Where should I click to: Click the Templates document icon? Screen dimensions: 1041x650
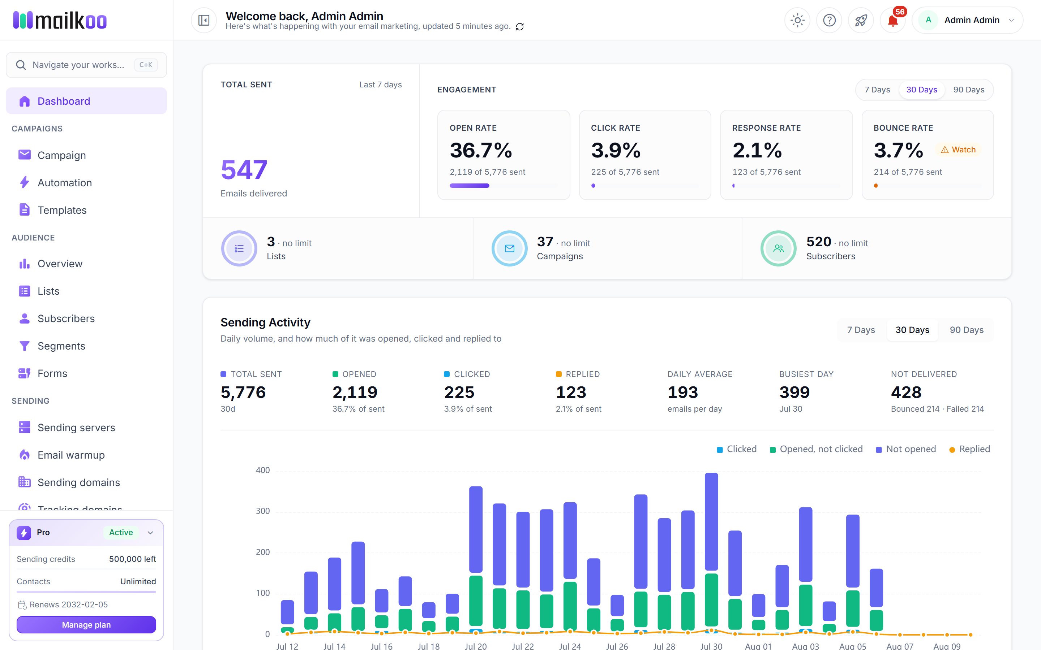tap(25, 210)
